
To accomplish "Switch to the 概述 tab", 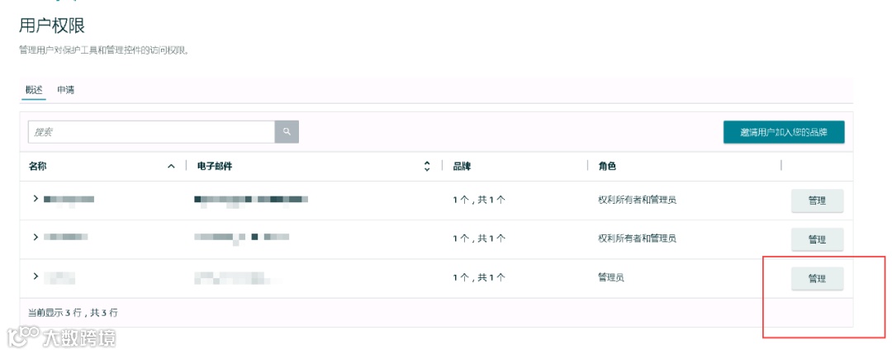I will tap(34, 90).
